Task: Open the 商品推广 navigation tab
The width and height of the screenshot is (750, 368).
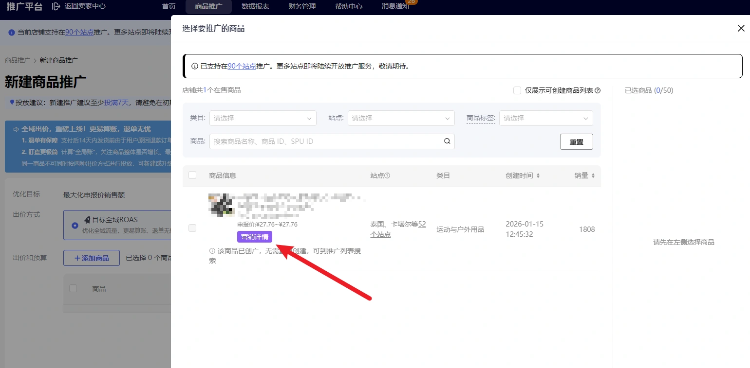Action: point(208,6)
